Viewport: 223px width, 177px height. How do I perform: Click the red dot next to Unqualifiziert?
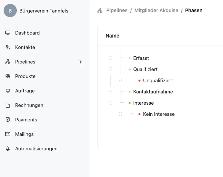tap(139, 81)
